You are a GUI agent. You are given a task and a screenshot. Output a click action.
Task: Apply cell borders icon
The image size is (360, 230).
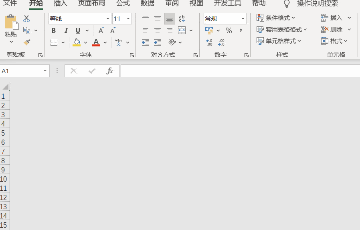54,42
